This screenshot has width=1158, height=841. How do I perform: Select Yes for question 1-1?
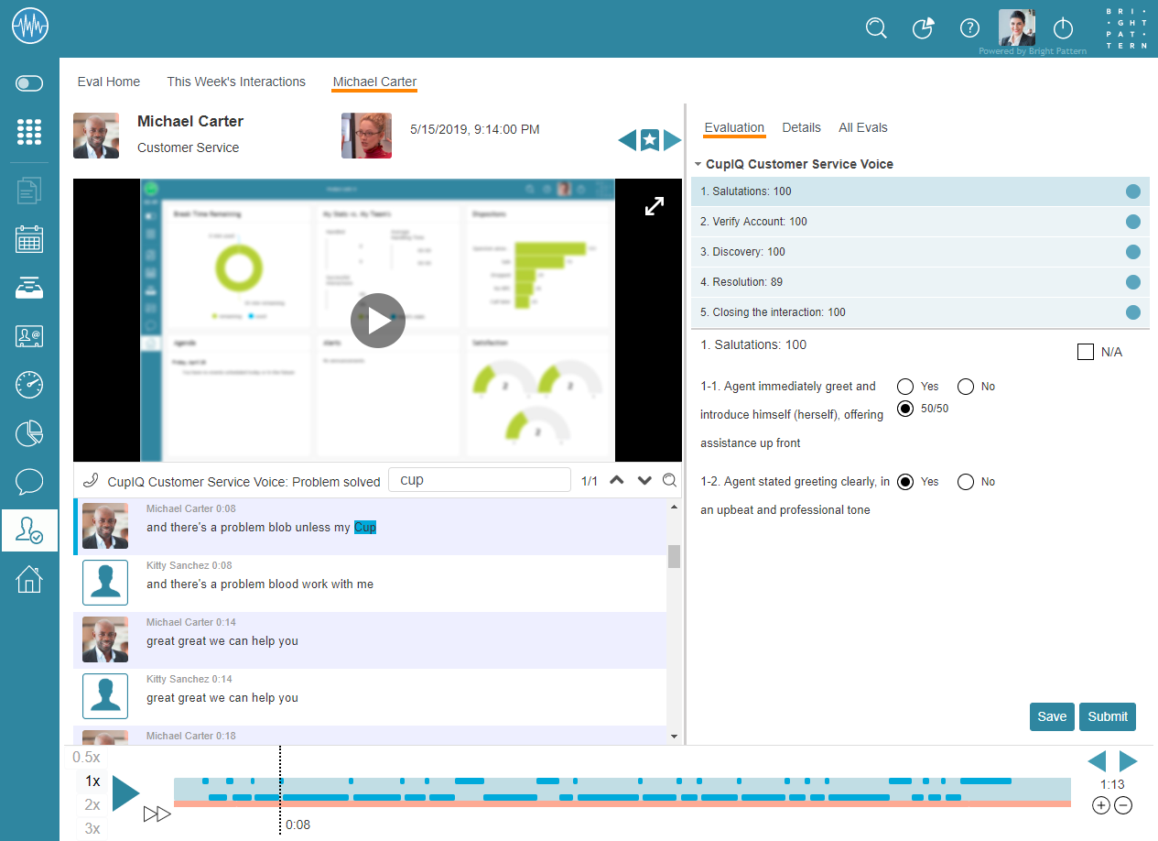pyautogui.click(x=905, y=387)
